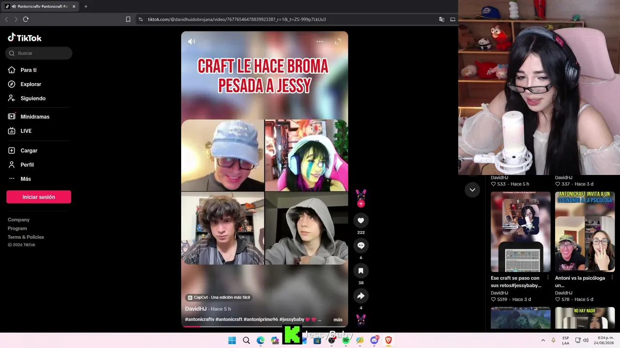The image size is (620, 348).
Task: Close the #antonicraftv browser tab
Action: point(74,6)
